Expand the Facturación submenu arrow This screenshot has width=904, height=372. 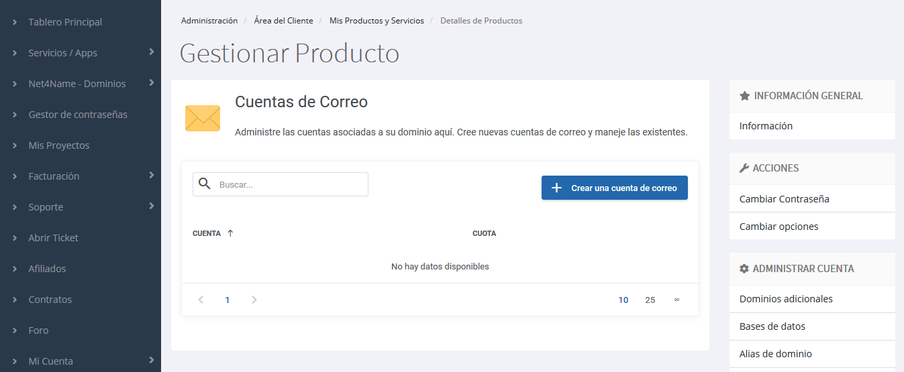point(152,175)
